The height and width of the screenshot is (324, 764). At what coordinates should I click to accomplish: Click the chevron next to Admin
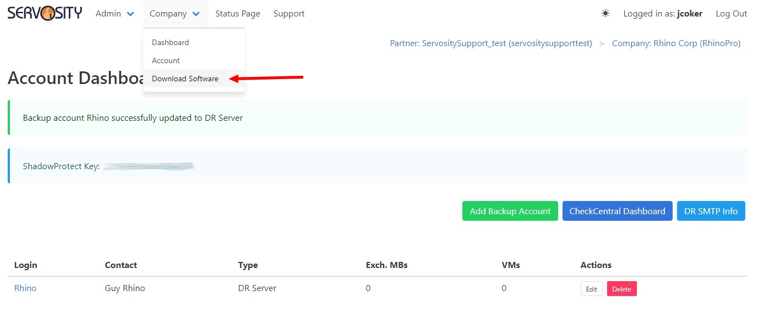coord(130,14)
